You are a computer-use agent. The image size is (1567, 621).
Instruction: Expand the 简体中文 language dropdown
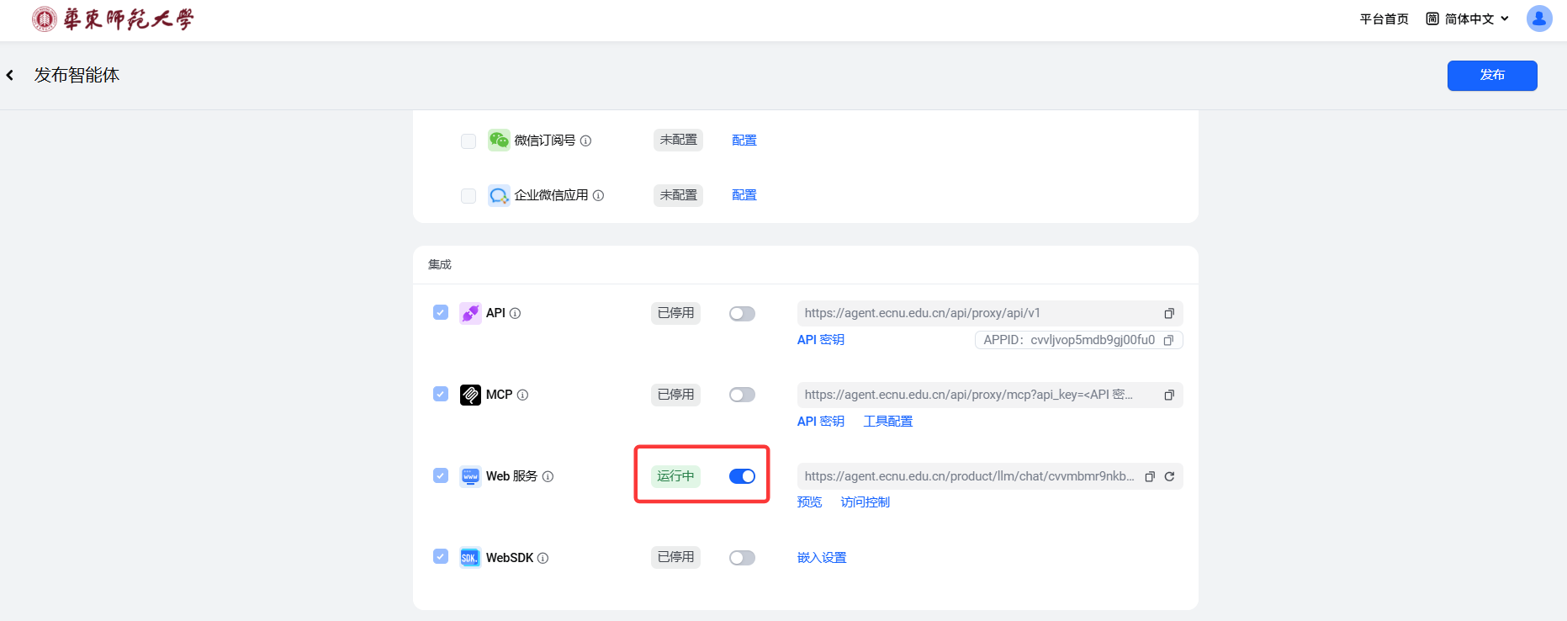[1468, 19]
